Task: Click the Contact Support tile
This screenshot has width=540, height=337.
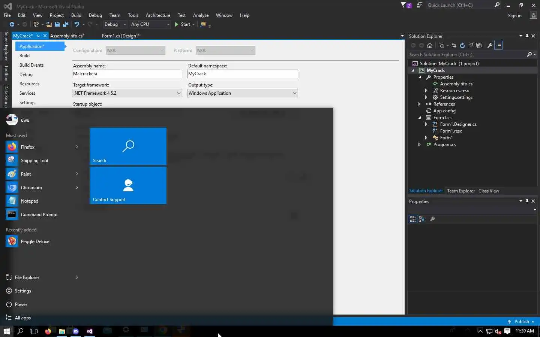Action: point(128,185)
